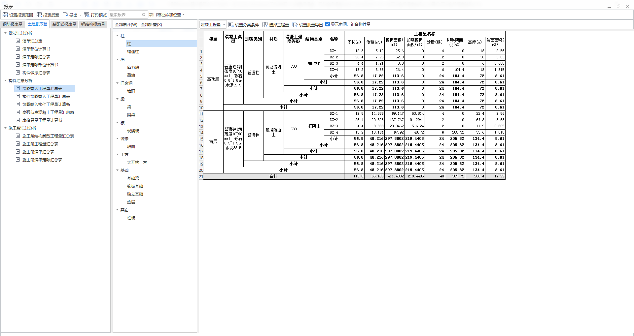Open 施工段清单定额汇总表 report

pyautogui.click(x=42, y=160)
